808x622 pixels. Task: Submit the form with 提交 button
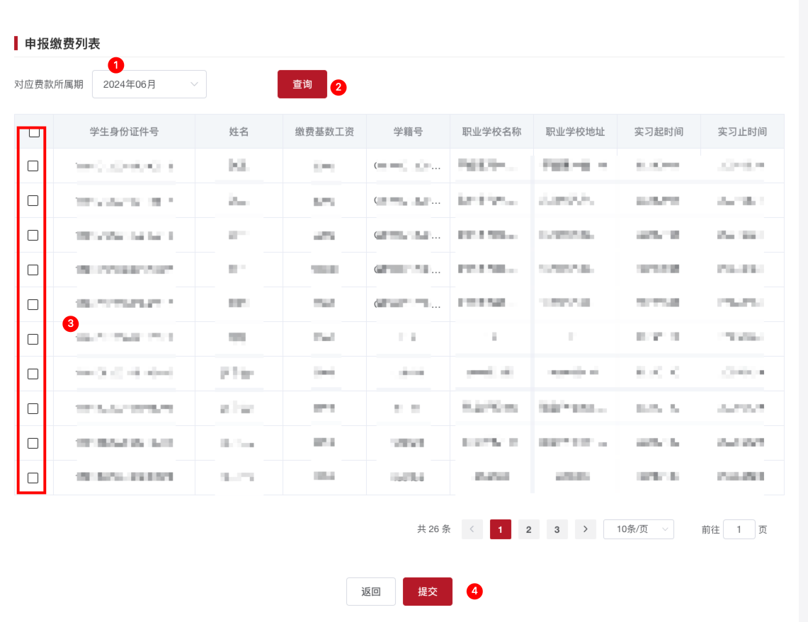pos(427,592)
